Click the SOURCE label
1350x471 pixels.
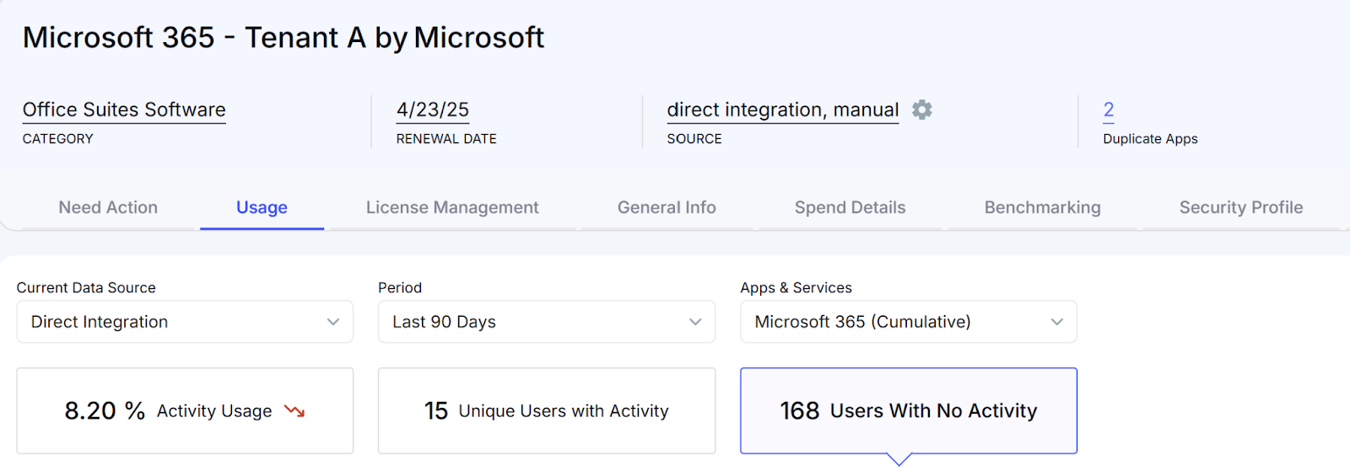(x=694, y=139)
